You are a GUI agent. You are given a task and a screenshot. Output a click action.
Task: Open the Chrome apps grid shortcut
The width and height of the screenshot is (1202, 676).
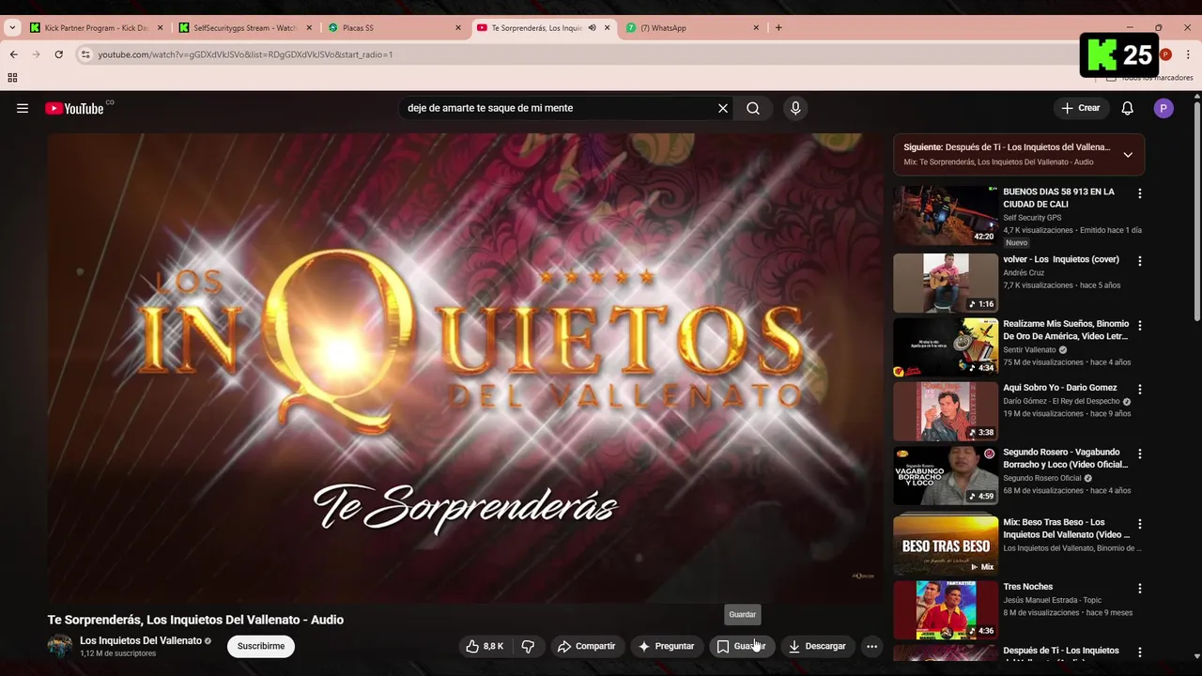coord(12,78)
